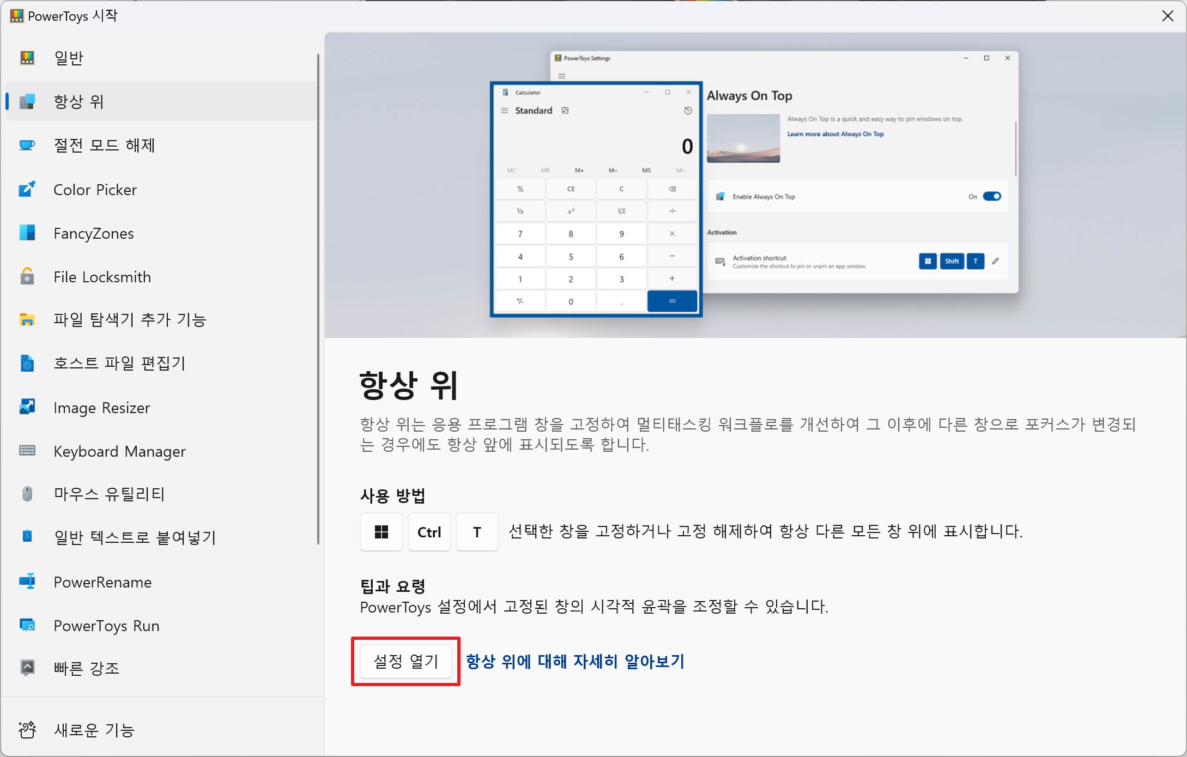Open 빠른 강조 in the sidebar
This screenshot has width=1187, height=757.
(x=86, y=668)
